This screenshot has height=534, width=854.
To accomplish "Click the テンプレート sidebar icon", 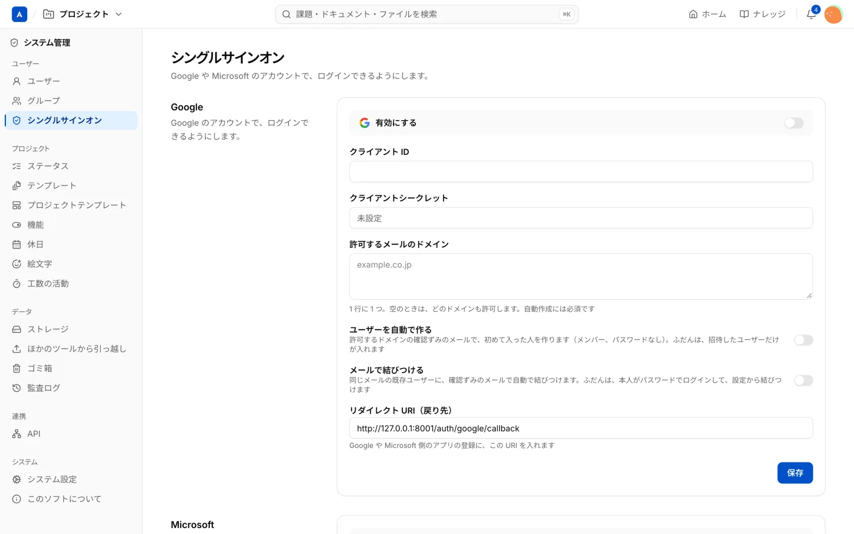I will (17, 186).
